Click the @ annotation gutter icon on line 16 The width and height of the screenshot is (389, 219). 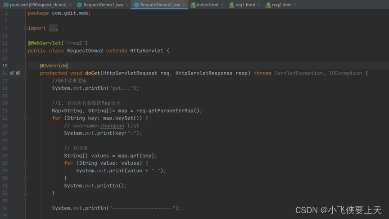click(18, 73)
